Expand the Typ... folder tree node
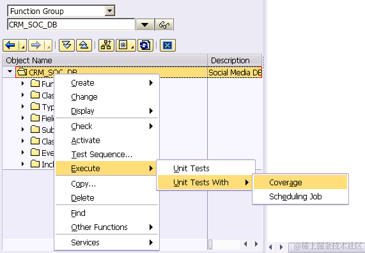This screenshot has width=365, height=253. (x=23, y=106)
